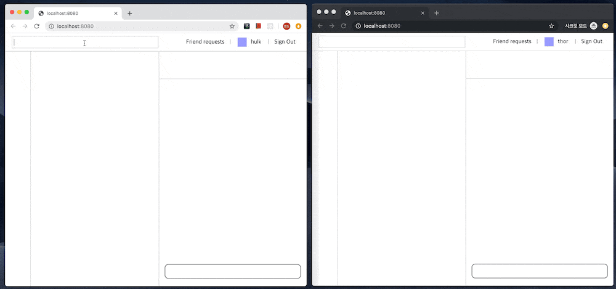Close the localhost:8080 tab in the incognito window
Image resolution: width=616 pixels, height=289 pixels.
coord(423,13)
